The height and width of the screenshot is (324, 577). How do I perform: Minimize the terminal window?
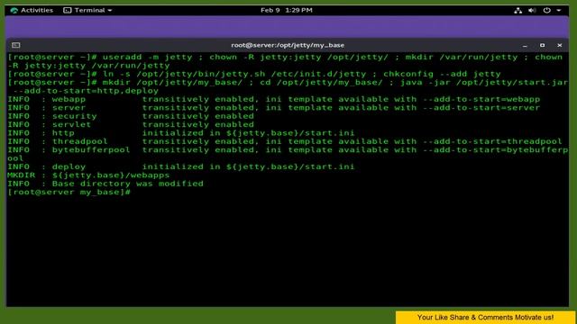pos(525,46)
